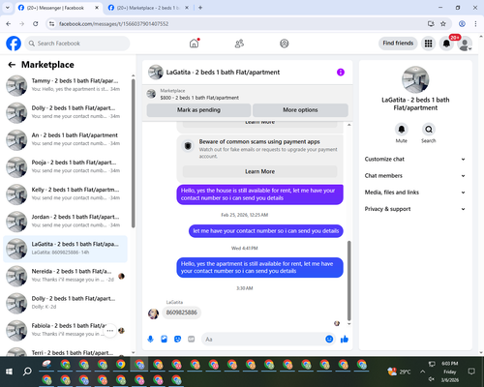This screenshot has width=484, height=387.
Task: Open Nereida conversation
Action: (x=65, y=276)
